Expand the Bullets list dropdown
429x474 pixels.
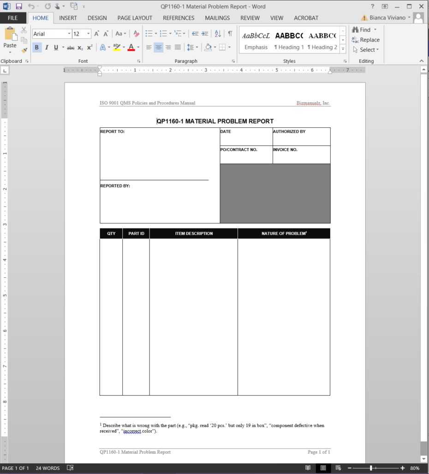tap(156, 34)
